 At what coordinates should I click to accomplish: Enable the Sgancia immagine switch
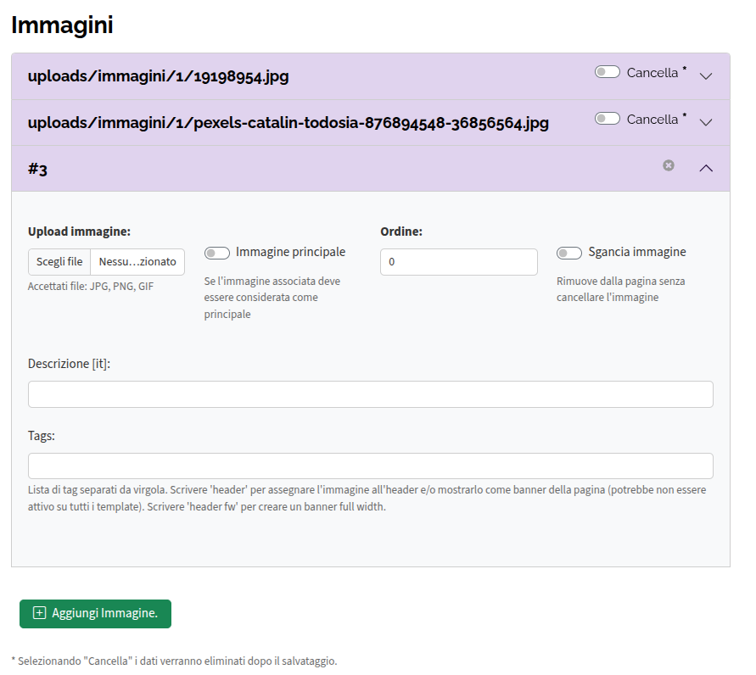[x=569, y=253]
